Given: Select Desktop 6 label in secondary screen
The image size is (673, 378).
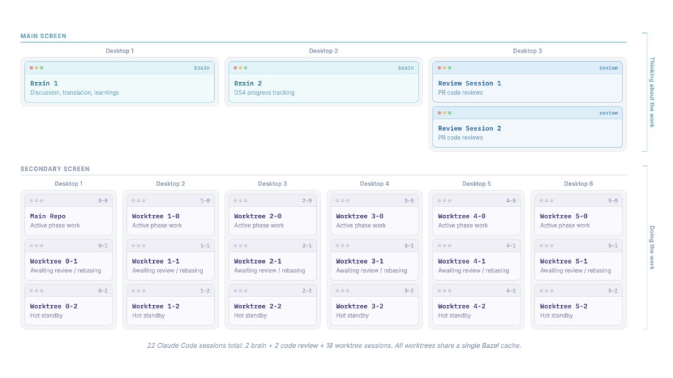Looking at the screenshot, I should [578, 183].
